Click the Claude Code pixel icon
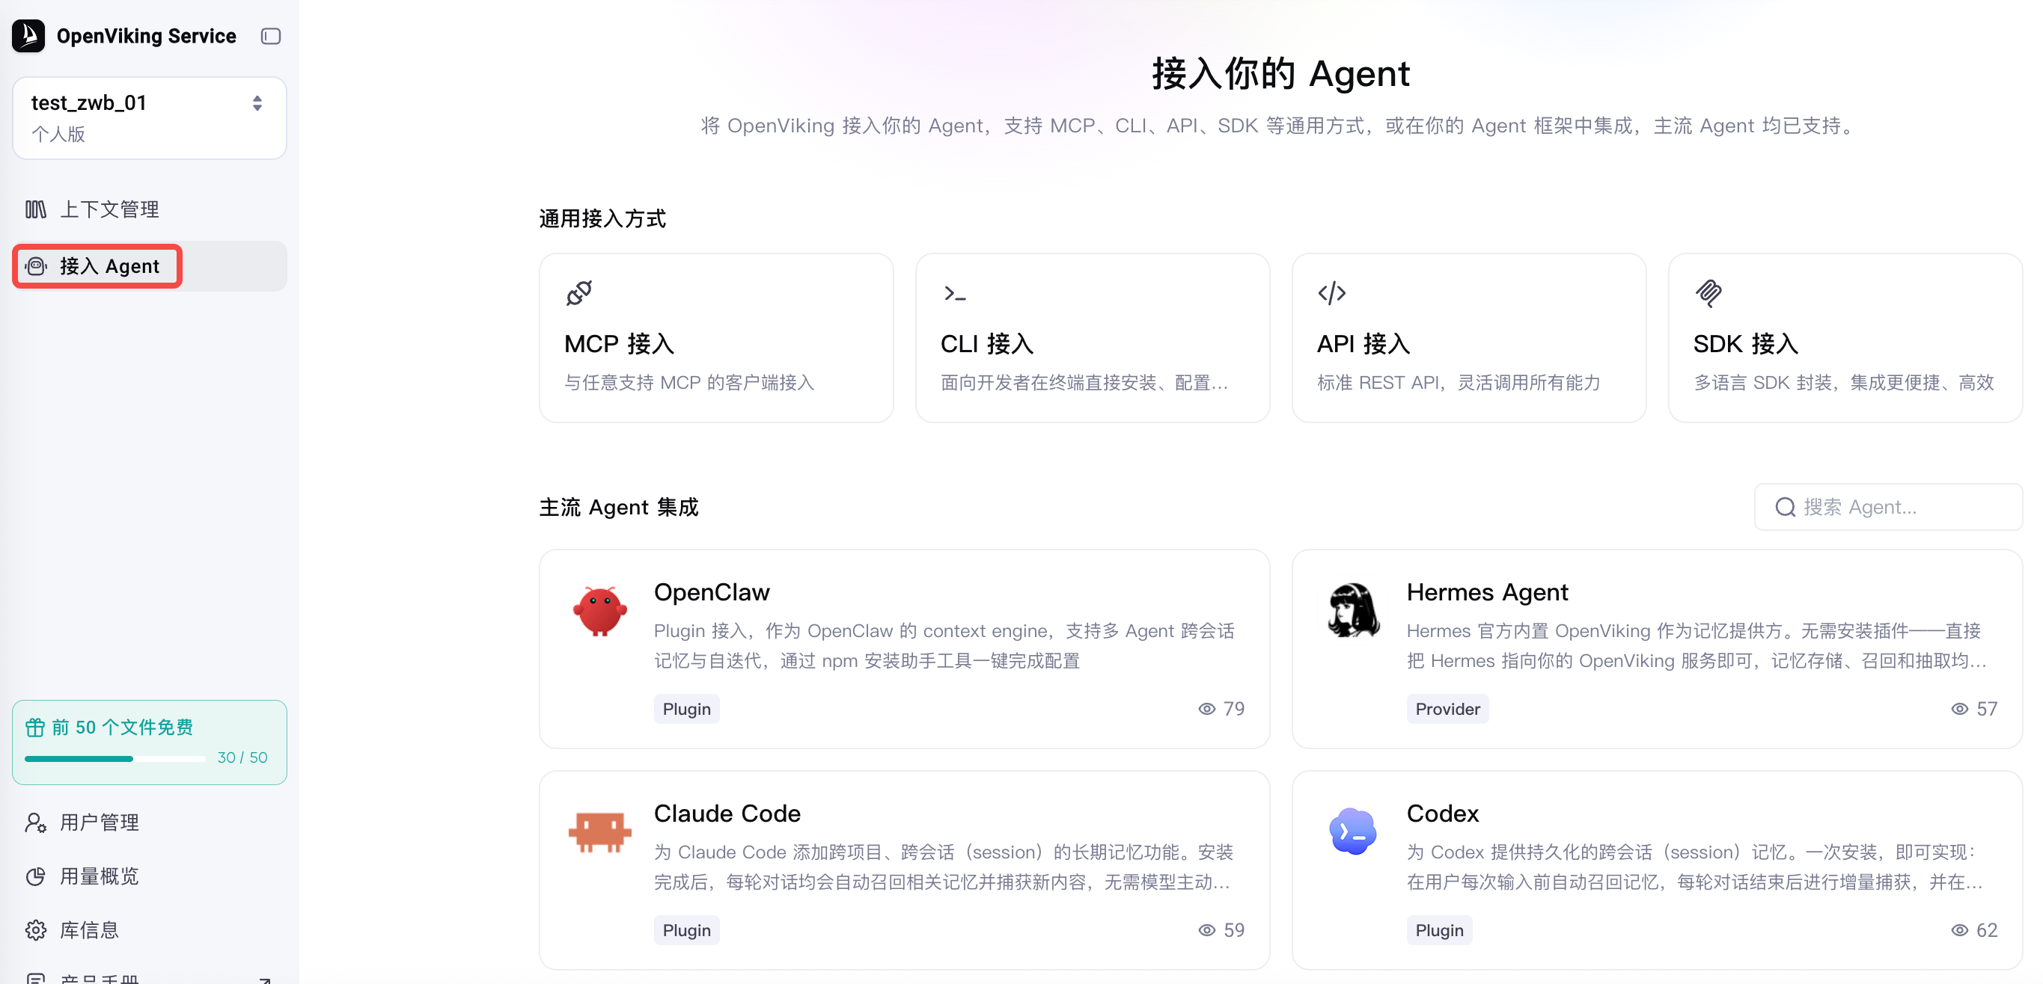This screenshot has height=984, width=2043. 600,832
